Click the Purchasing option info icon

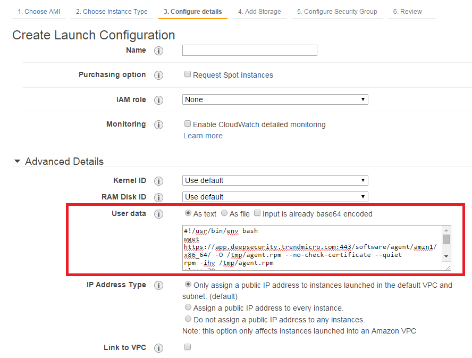158,75
